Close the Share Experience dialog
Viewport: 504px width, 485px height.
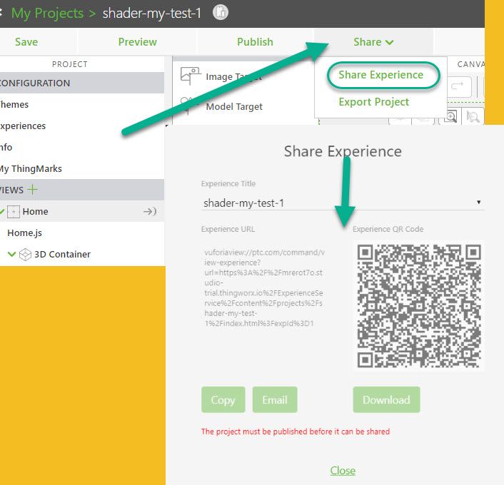[343, 471]
